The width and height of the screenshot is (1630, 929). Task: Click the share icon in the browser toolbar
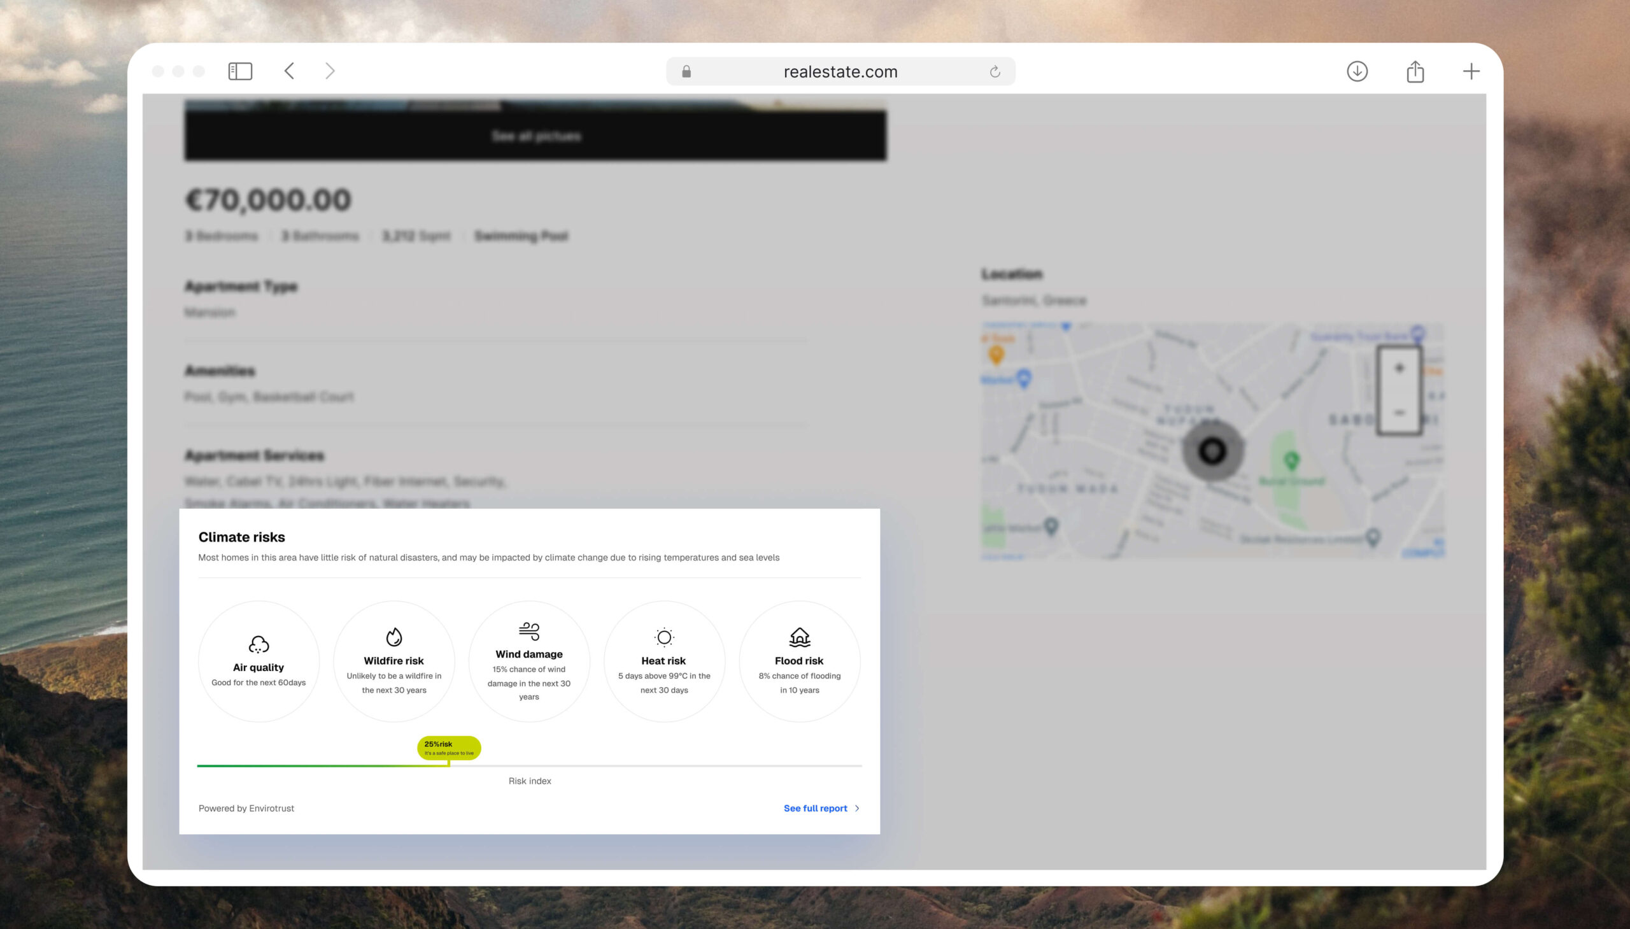1415,71
